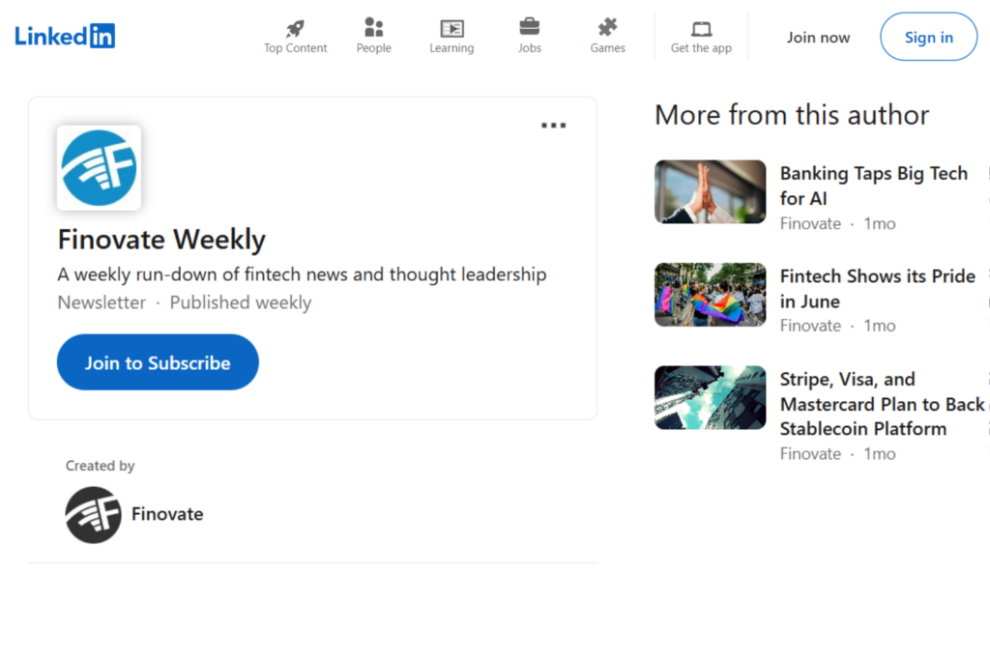Click the Newsletter · Published weekly text

click(x=185, y=302)
